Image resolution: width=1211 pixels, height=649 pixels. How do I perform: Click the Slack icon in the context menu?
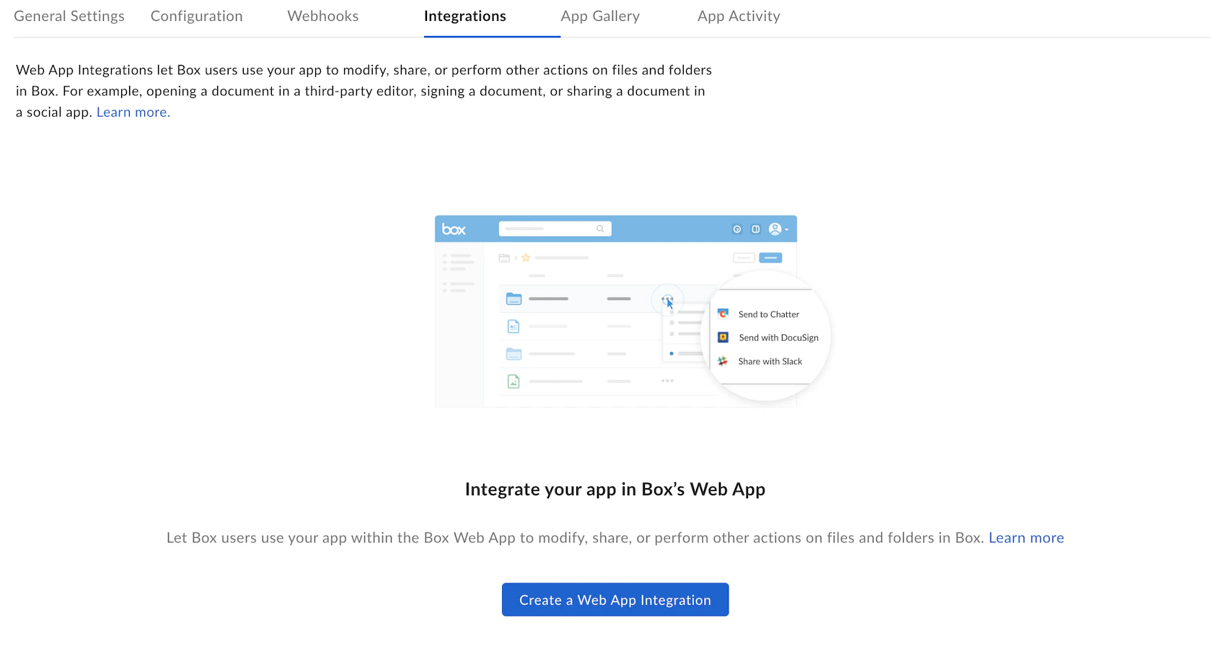[x=722, y=361]
